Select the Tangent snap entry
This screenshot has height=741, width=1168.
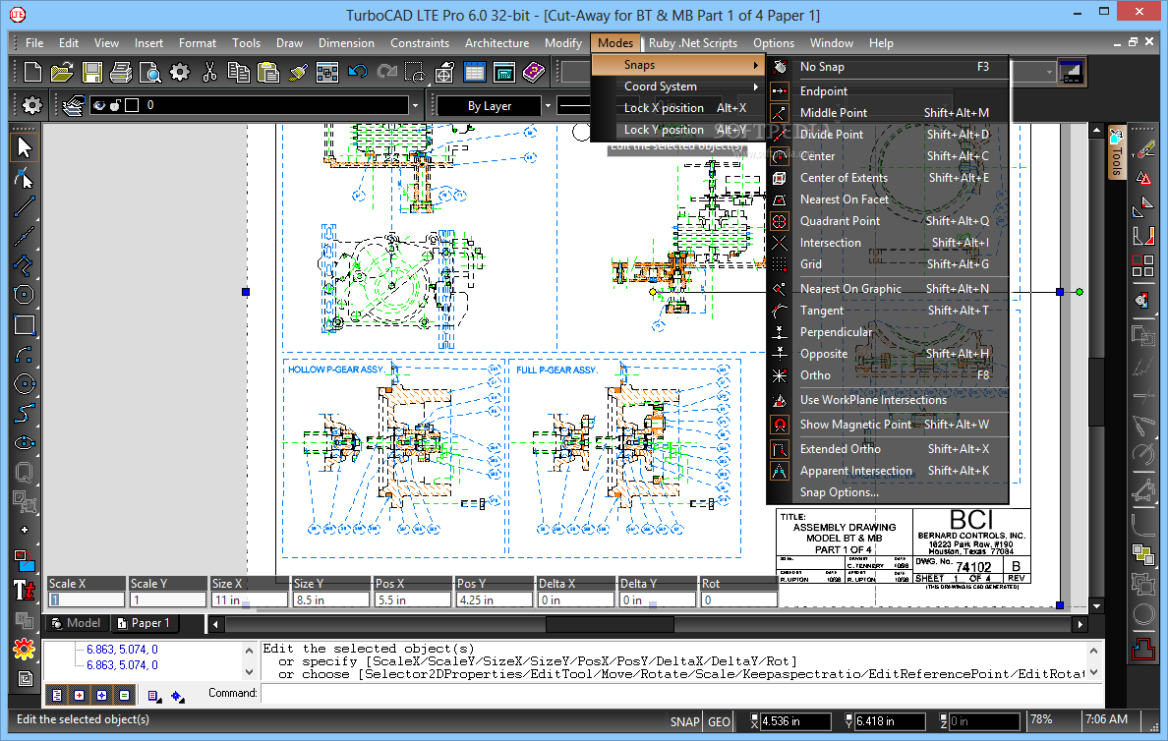coord(888,311)
